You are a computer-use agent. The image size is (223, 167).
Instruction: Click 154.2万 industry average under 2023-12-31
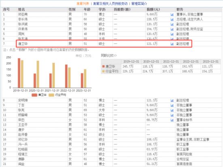point(207,71)
